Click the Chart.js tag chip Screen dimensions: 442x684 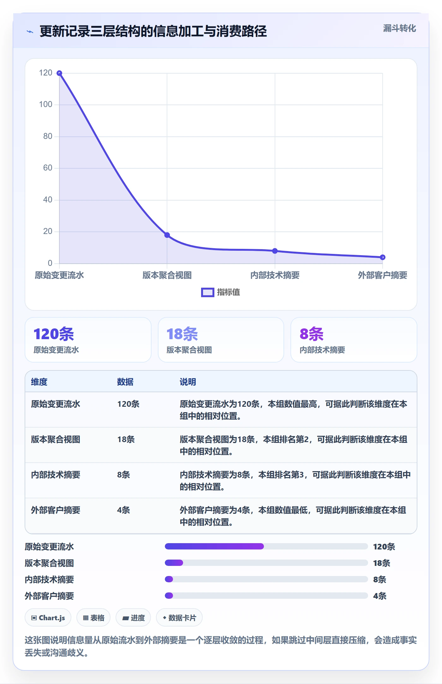pyautogui.click(x=48, y=618)
